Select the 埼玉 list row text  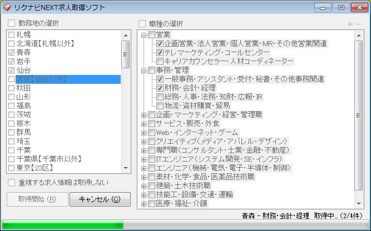click(x=23, y=141)
